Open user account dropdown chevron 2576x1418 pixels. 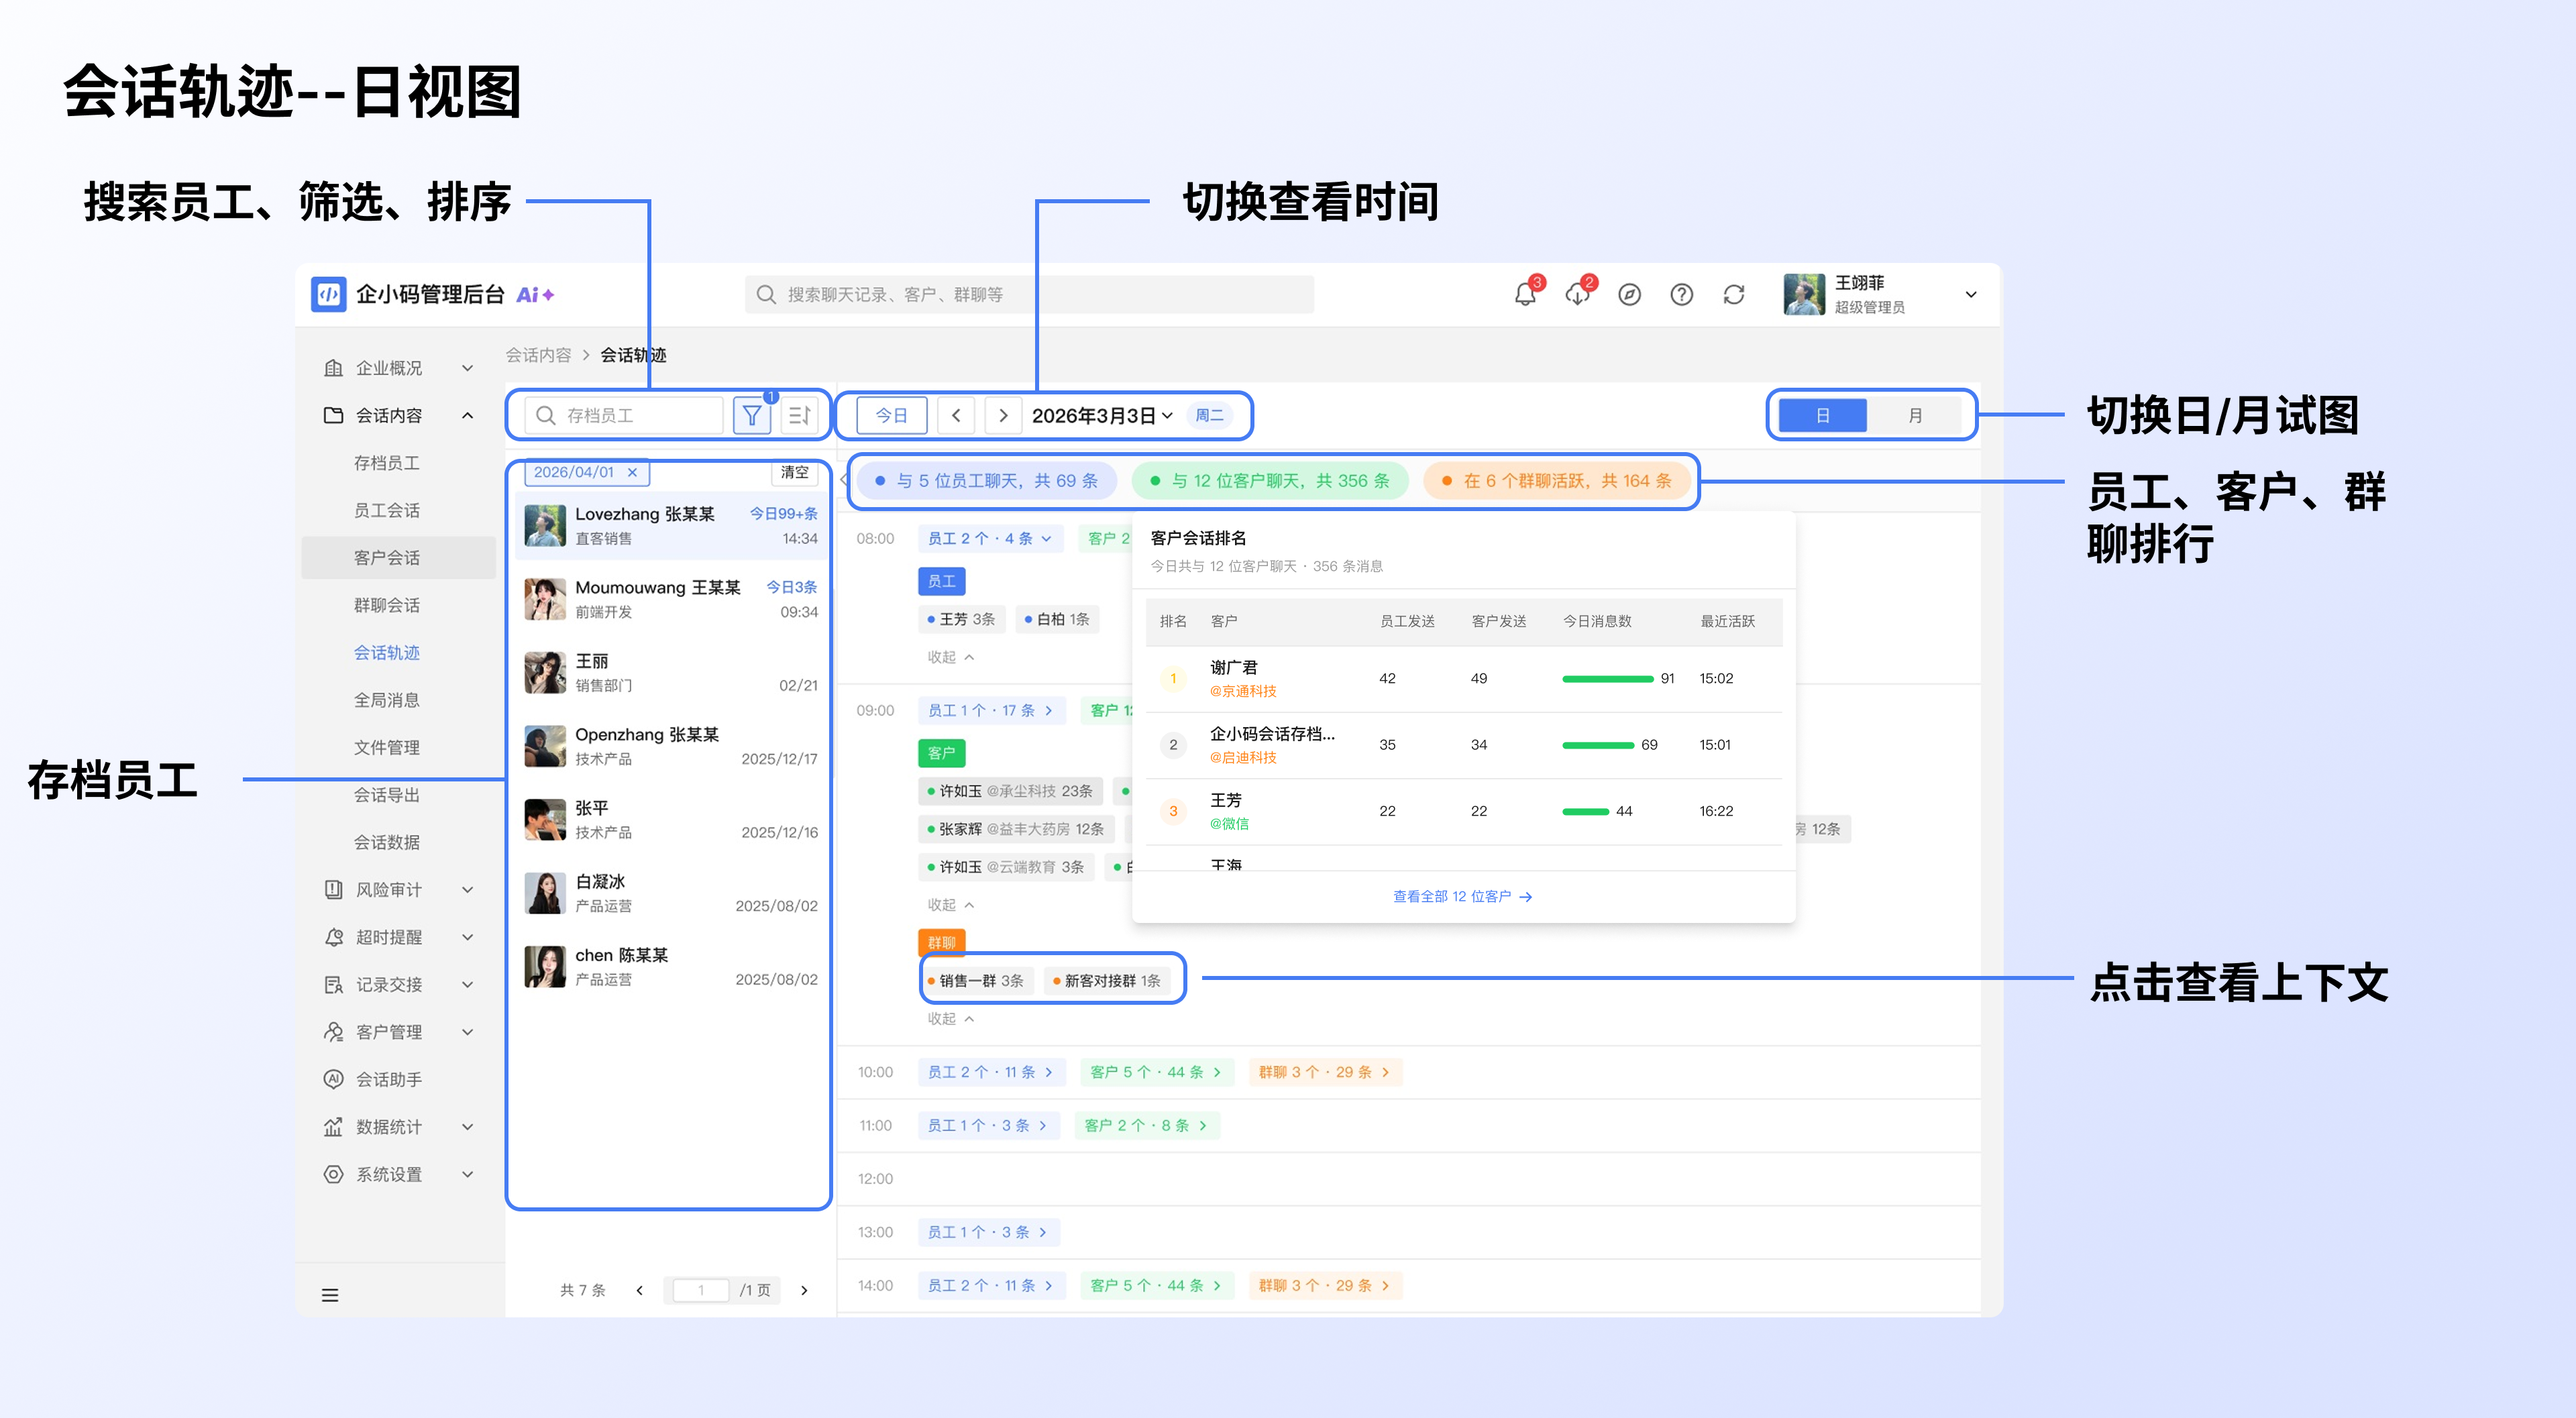point(1970,294)
